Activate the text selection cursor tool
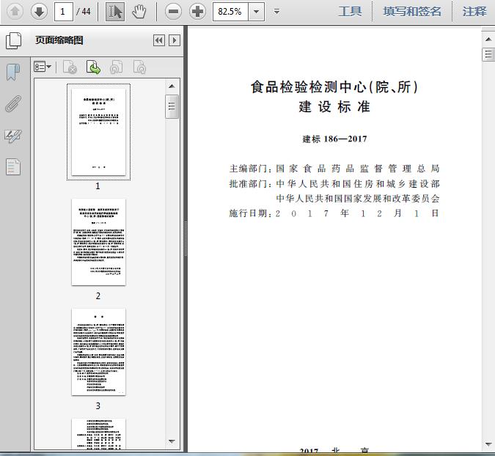 click(115, 12)
